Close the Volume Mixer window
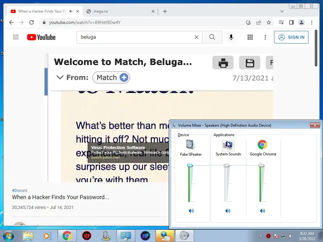The width and height of the screenshot is (323, 242). point(315,125)
